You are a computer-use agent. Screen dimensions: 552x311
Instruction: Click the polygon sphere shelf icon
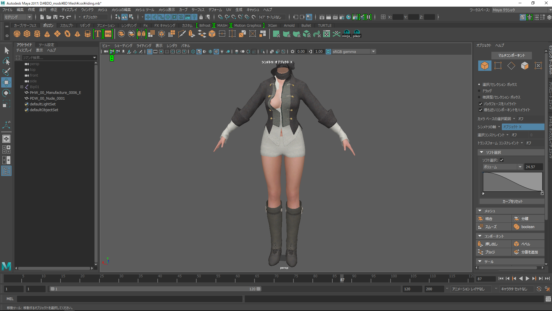pyautogui.click(x=17, y=34)
